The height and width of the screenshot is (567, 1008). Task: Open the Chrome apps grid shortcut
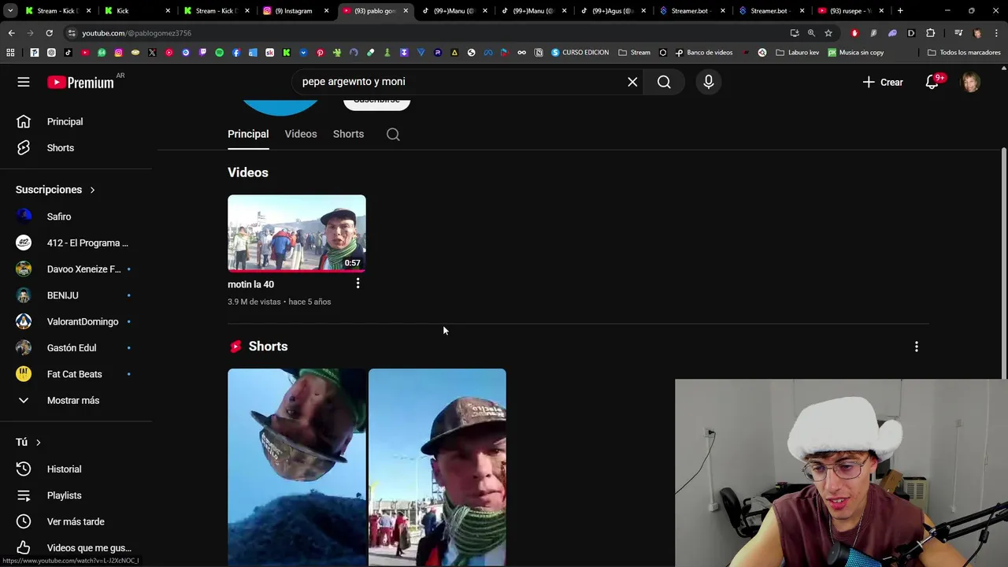(10, 53)
